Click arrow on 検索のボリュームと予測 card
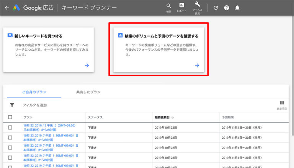 point(197,66)
